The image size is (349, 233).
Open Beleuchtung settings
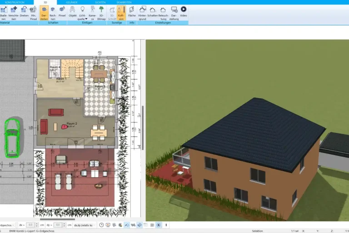tap(164, 13)
